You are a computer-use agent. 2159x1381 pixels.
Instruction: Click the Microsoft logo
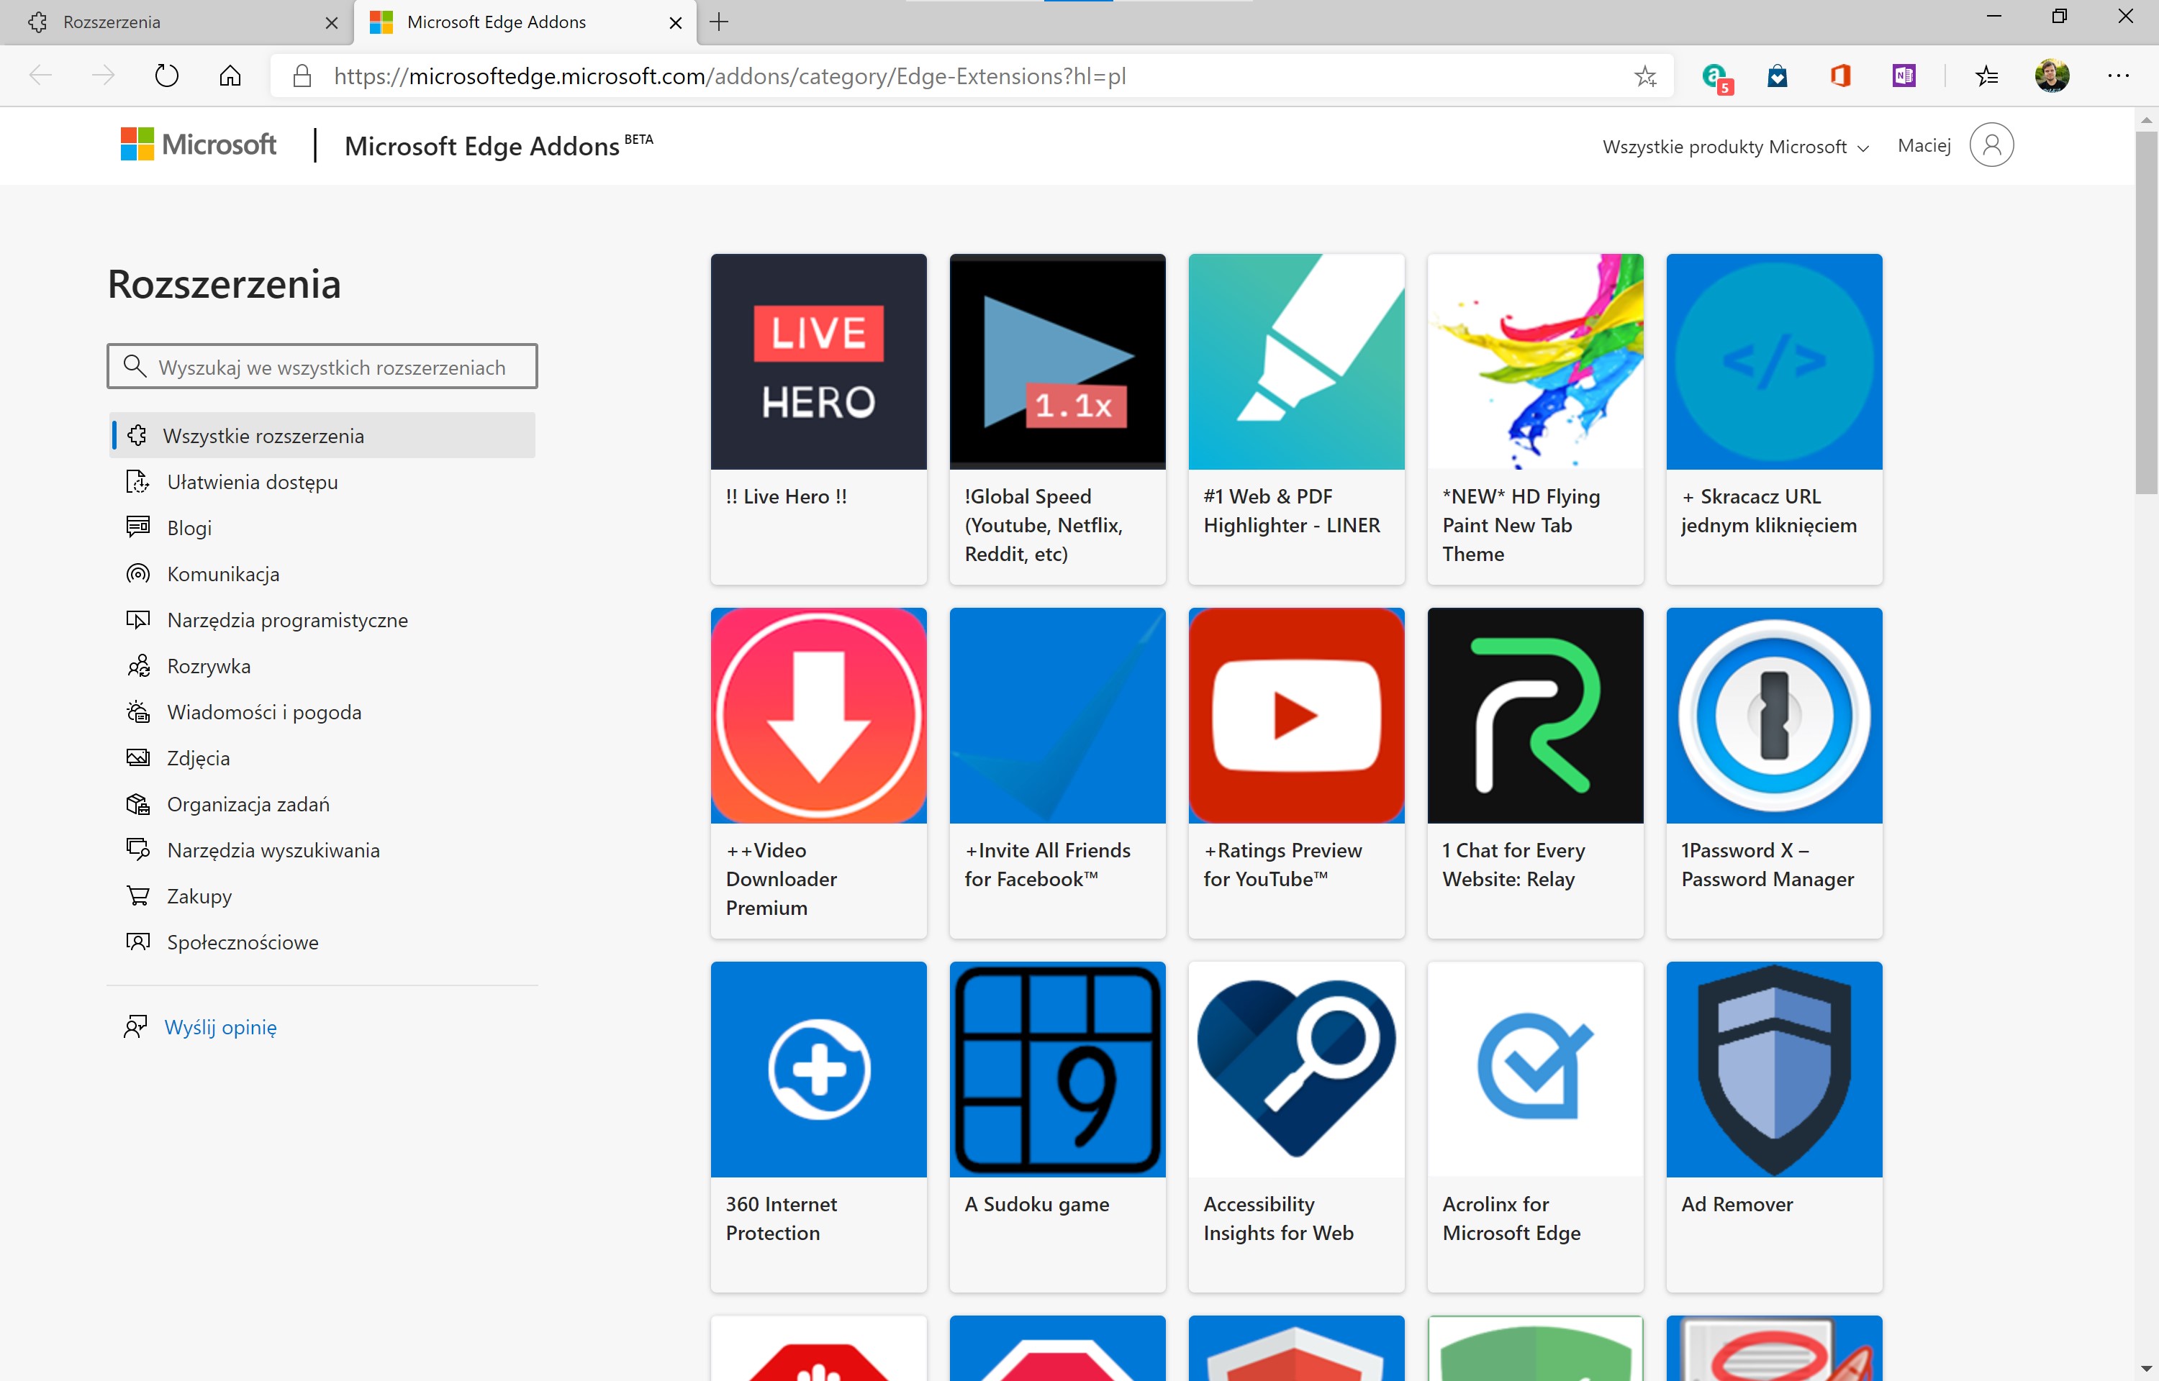tap(198, 145)
